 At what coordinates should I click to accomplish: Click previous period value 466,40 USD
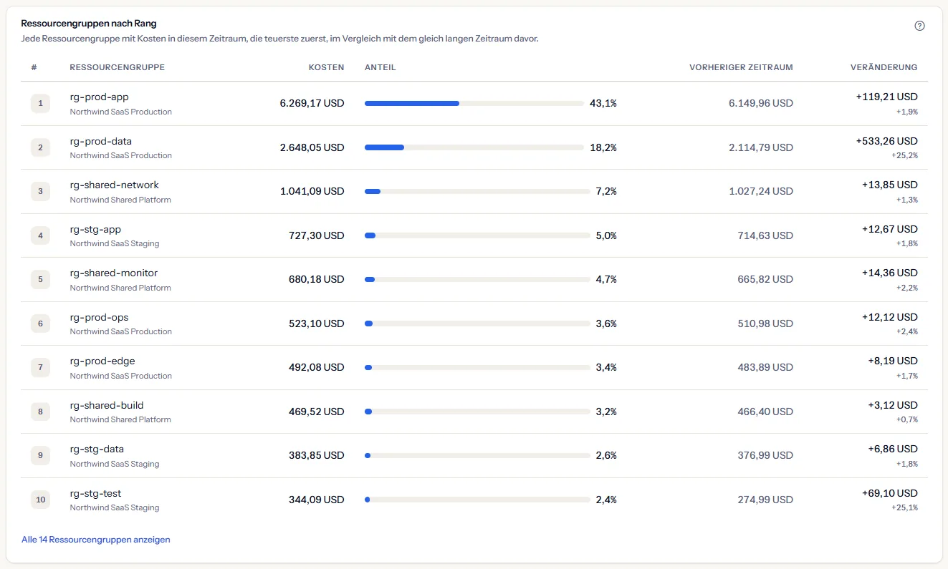point(765,412)
